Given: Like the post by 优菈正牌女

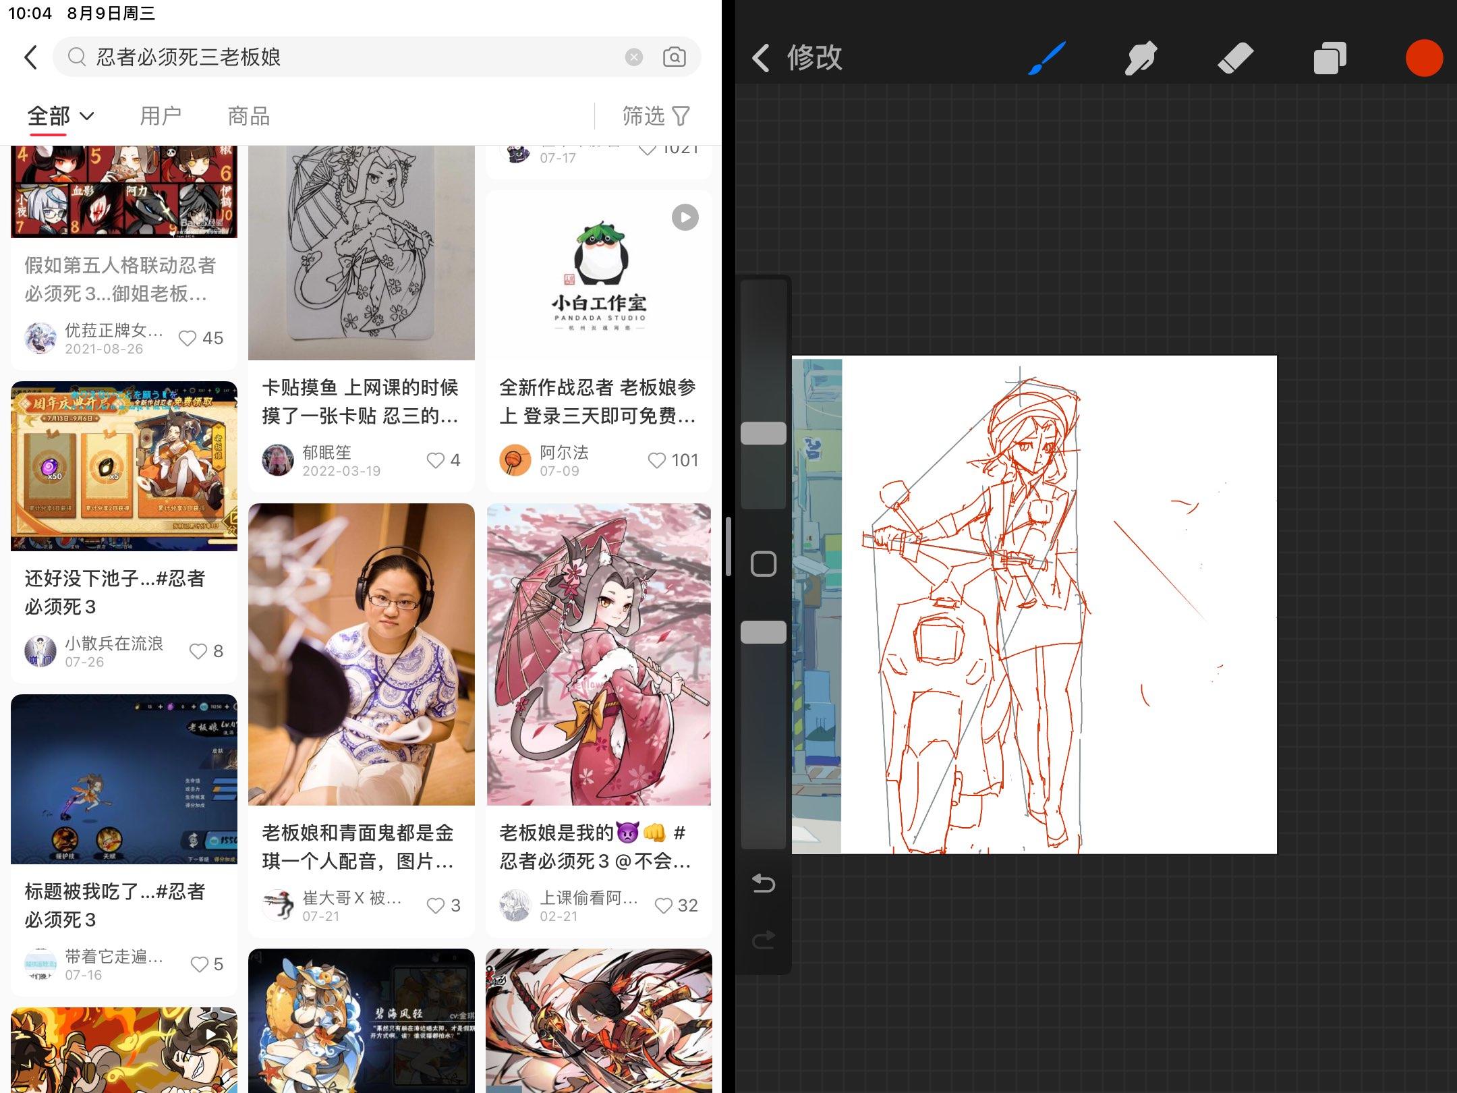Looking at the screenshot, I should [200, 338].
